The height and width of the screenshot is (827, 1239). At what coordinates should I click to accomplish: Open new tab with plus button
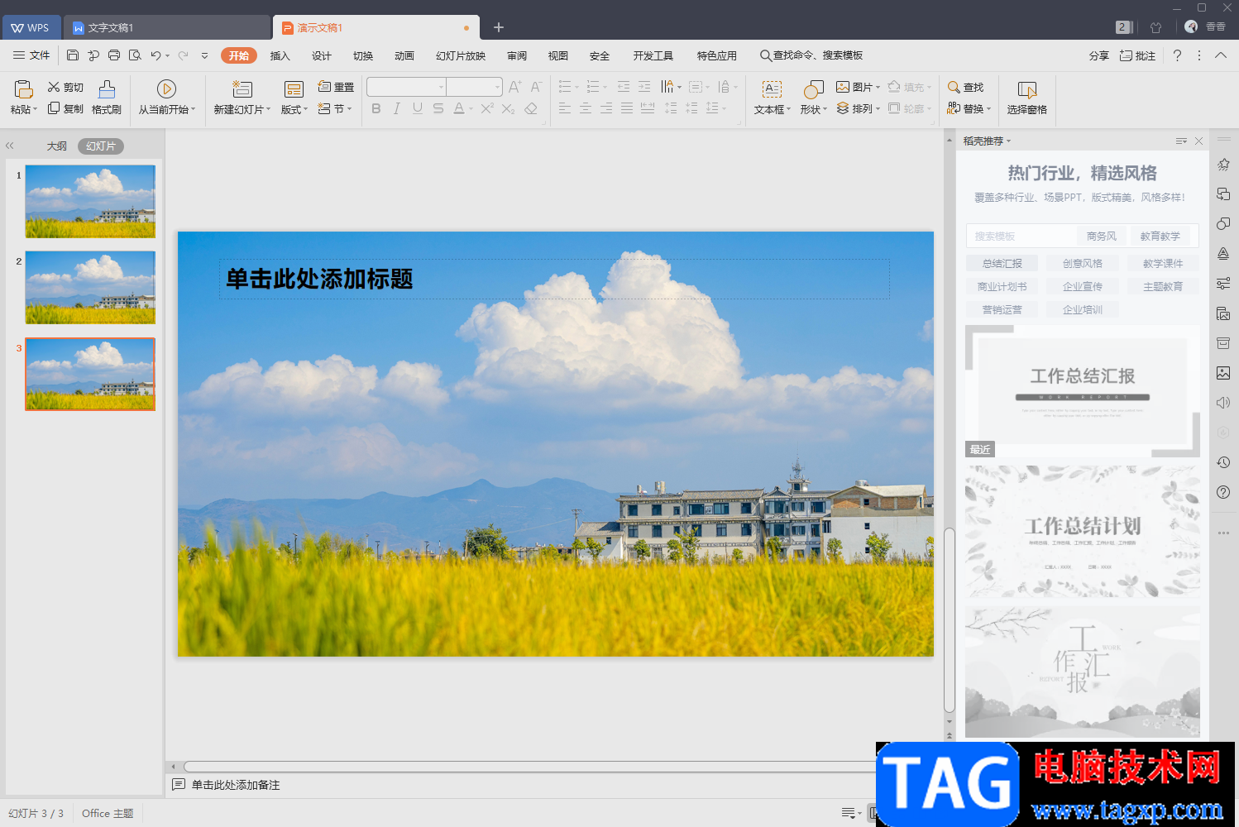pos(499,27)
